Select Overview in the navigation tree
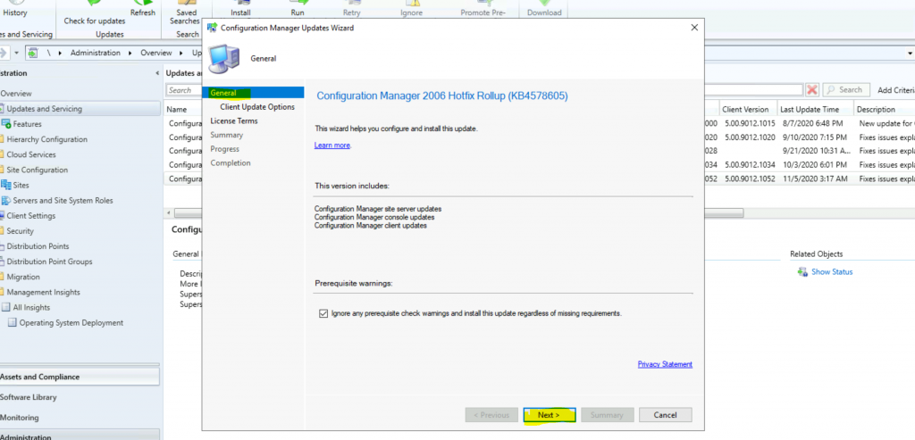 click(16, 93)
